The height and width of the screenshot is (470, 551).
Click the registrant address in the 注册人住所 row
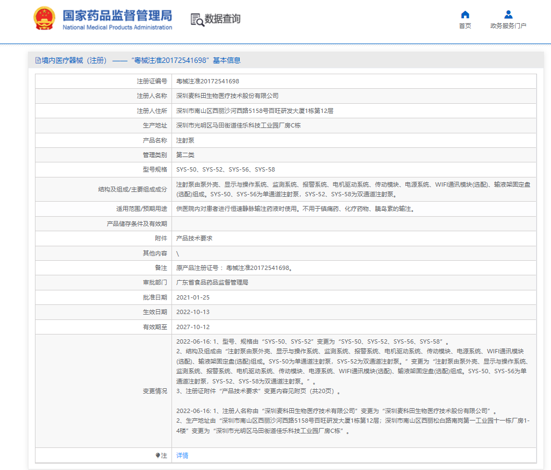[254, 111]
